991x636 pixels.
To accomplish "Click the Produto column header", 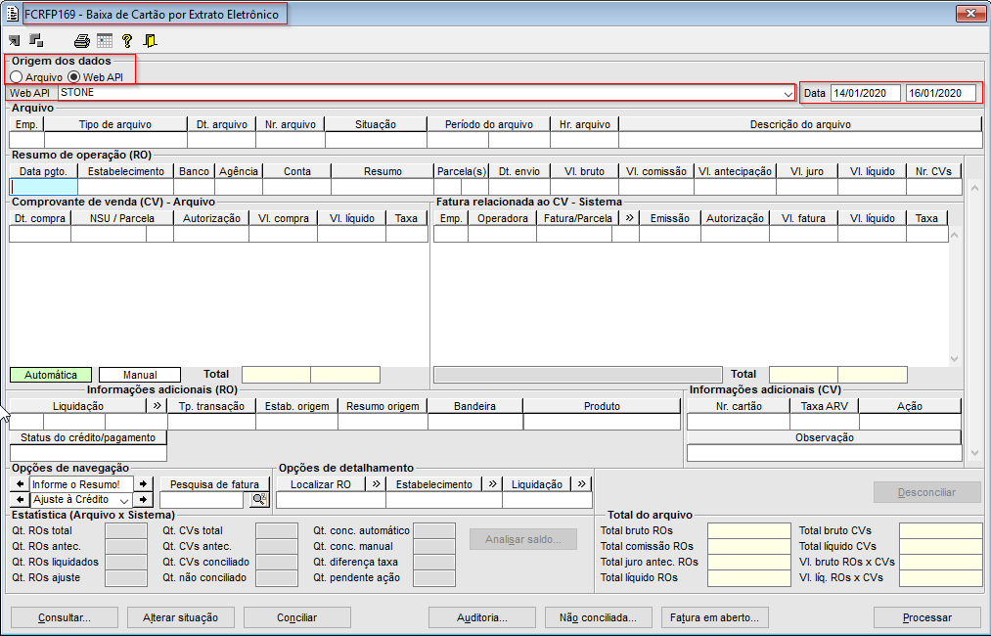I will (x=602, y=406).
